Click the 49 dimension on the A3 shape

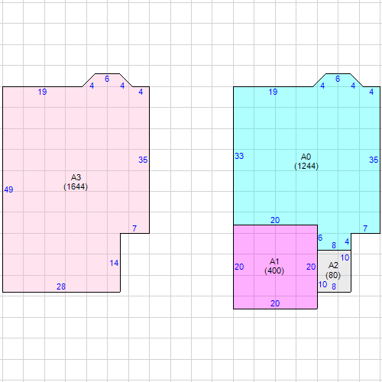click(x=8, y=189)
